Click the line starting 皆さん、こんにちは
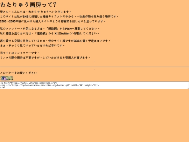 tap(36, 12)
